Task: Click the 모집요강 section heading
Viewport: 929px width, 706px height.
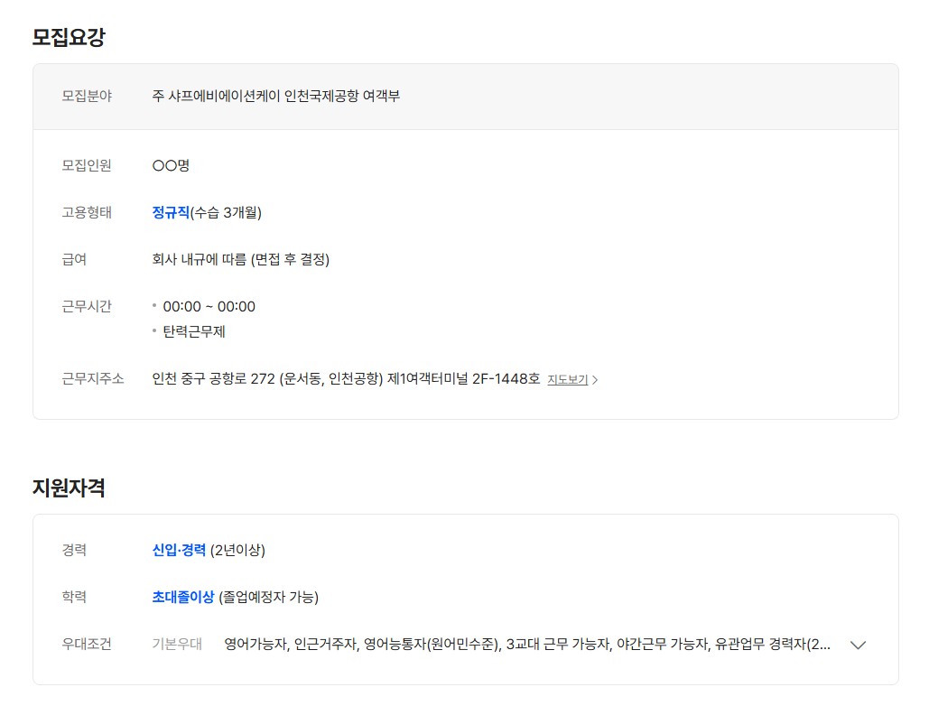Action: (69, 37)
